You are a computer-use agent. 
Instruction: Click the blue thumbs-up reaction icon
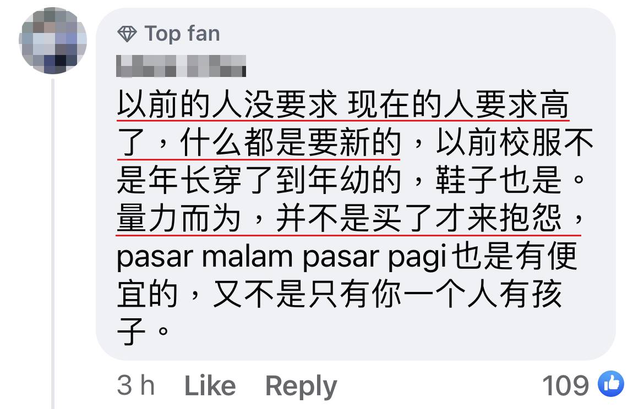(x=611, y=384)
